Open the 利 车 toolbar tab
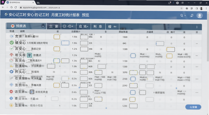This screenshot has height=115, width=209. pyautogui.click(x=98, y=26)
